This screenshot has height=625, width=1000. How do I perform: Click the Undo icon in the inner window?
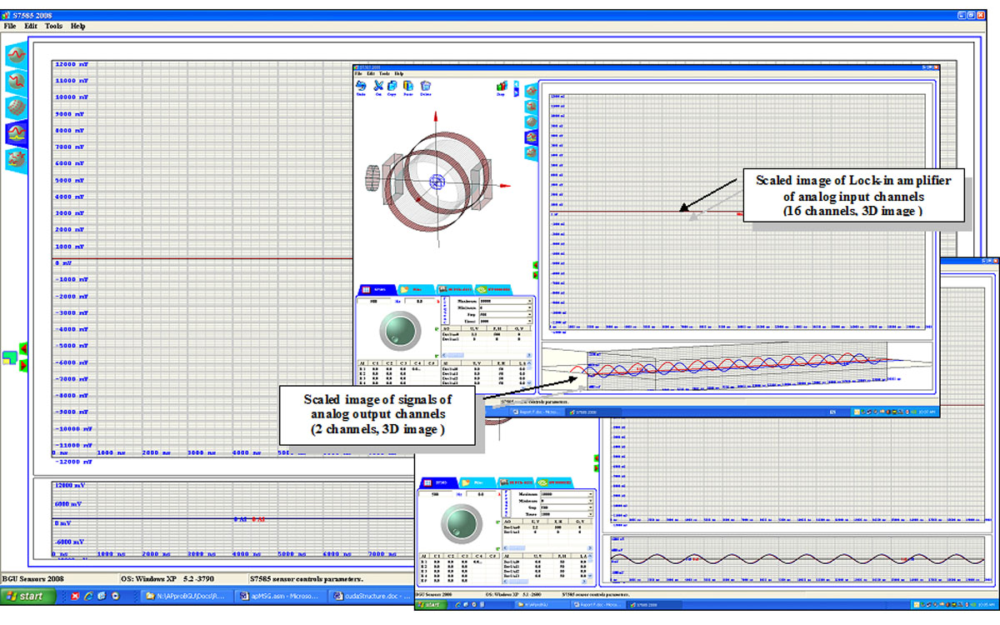(x=361, y=86)
